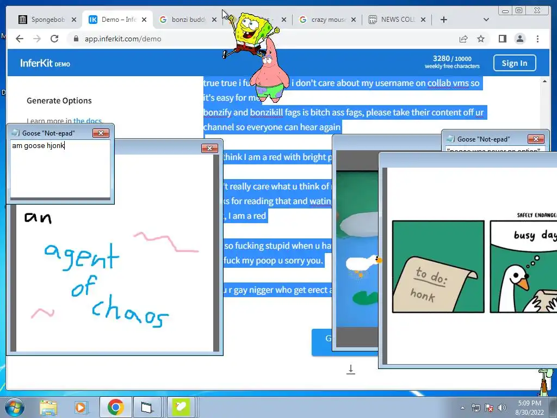Viewport: 557px width, 418px height.
Task: Close the crazy mouse tab
Action: click(x=354, y=20)
